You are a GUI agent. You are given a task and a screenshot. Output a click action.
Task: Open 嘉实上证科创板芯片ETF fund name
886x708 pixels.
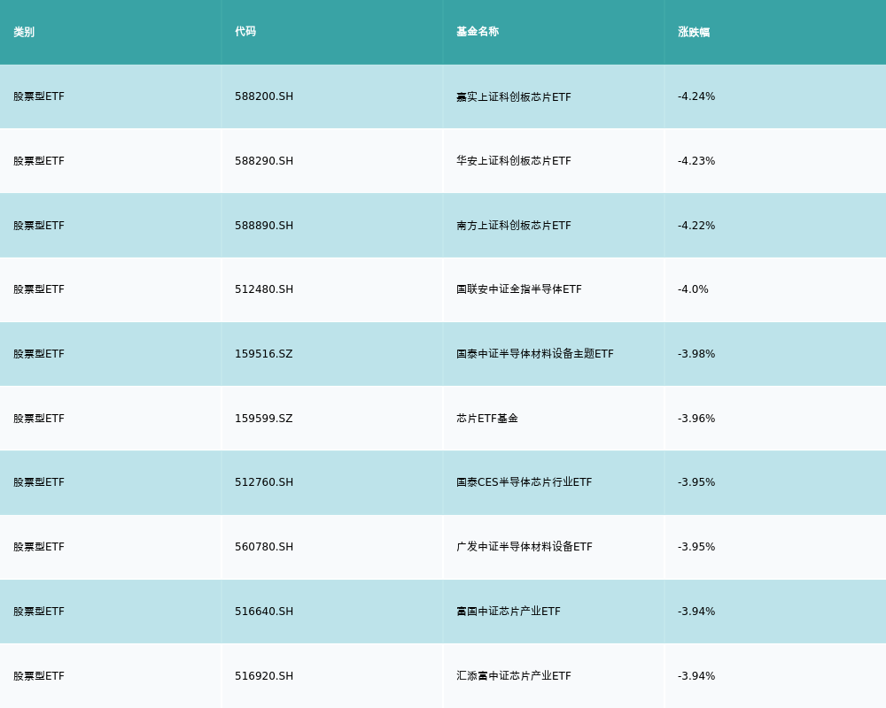pos(514,96)
